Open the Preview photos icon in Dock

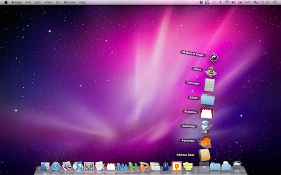point(67,166)
